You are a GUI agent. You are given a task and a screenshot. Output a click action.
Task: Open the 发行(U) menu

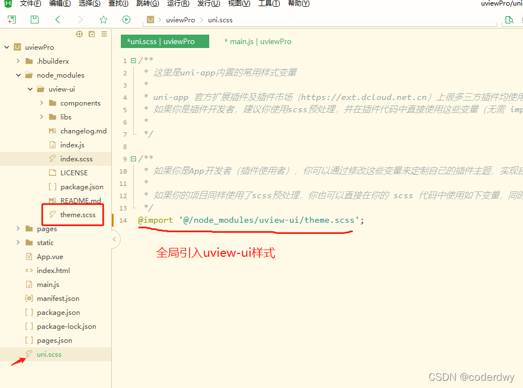(209, 4)
